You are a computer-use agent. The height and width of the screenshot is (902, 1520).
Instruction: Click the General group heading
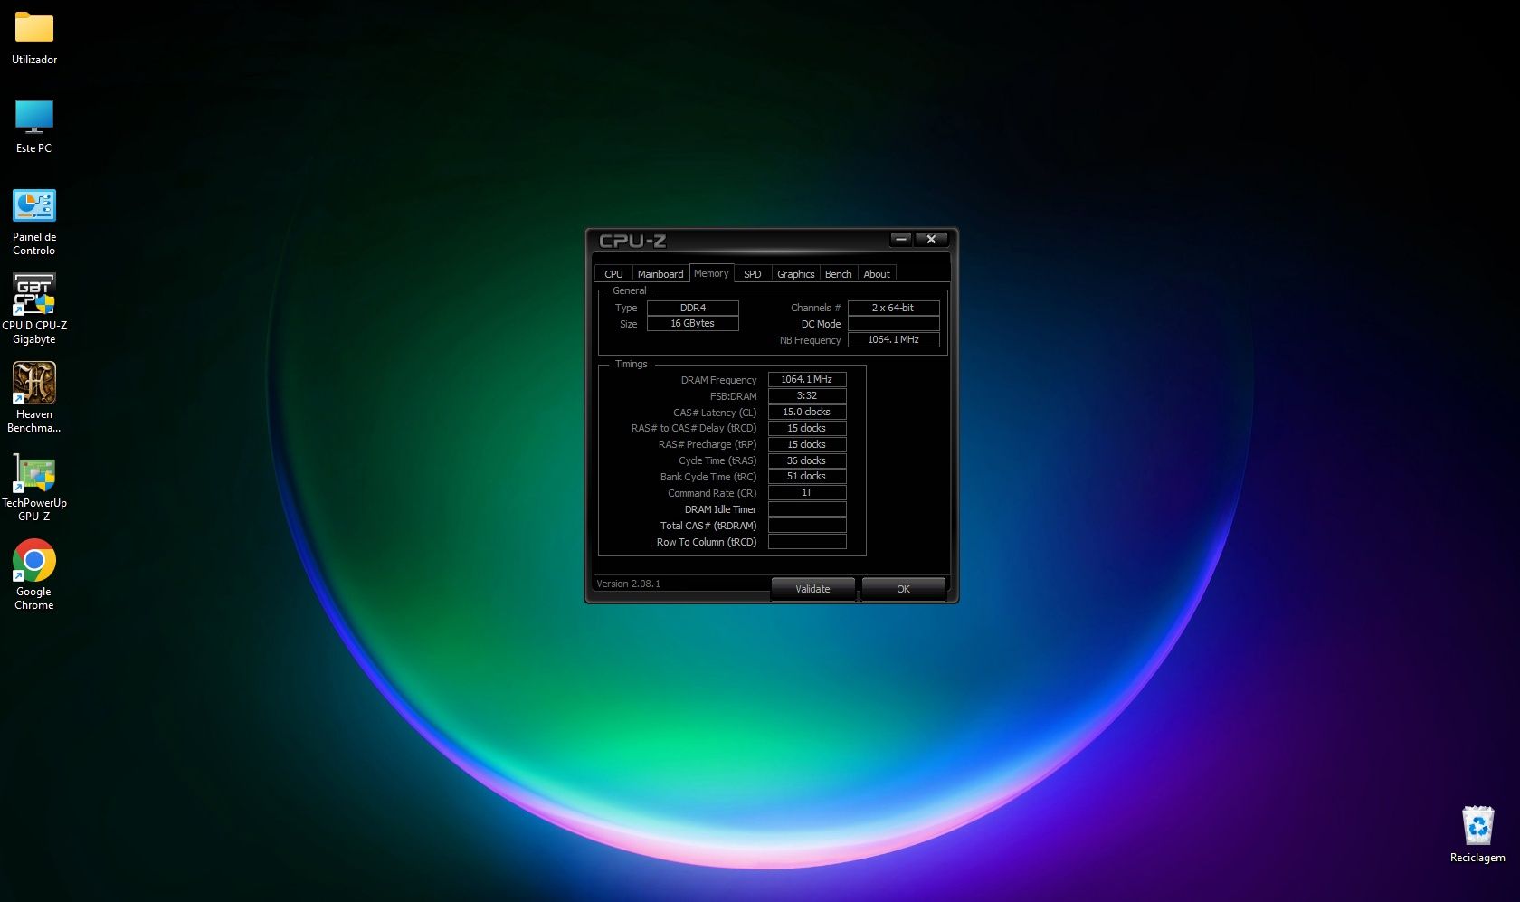tap(630, 290)
